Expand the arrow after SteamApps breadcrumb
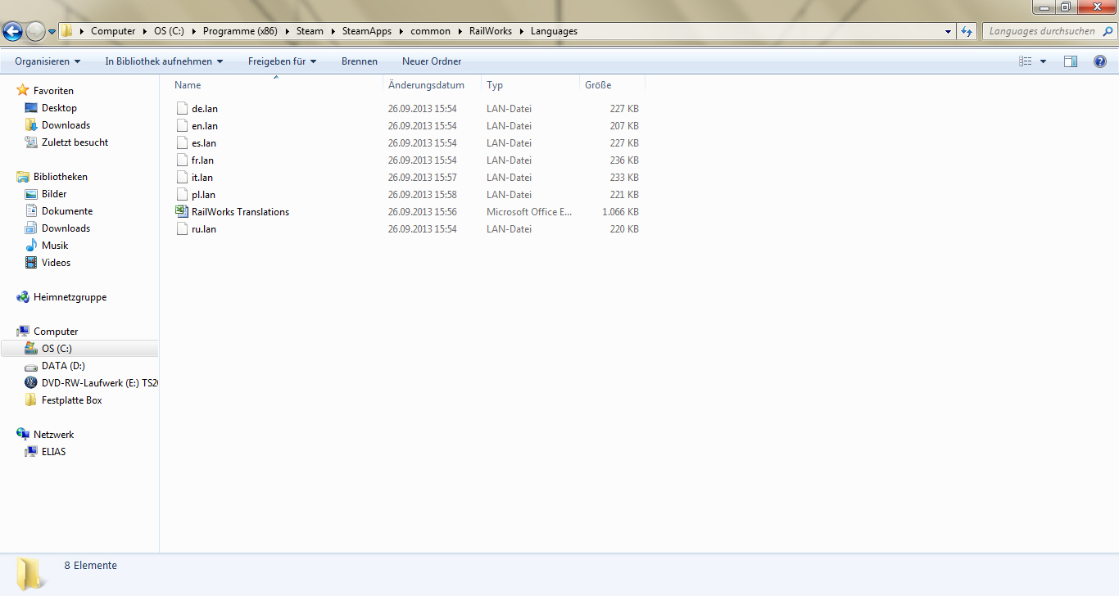The width and height of the screenshot is (1119, 596). pos(401,31)
